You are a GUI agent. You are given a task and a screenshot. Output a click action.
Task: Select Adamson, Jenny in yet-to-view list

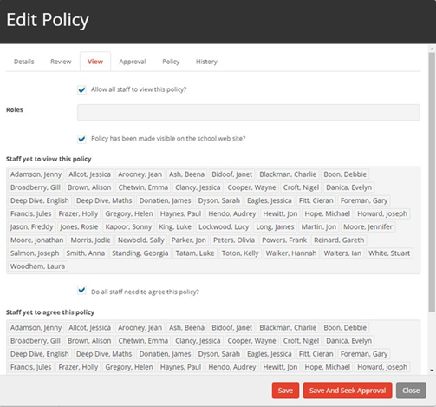pos(36,174)
